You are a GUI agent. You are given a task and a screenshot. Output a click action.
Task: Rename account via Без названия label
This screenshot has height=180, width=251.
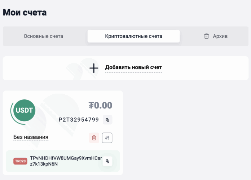pos(31,137)
